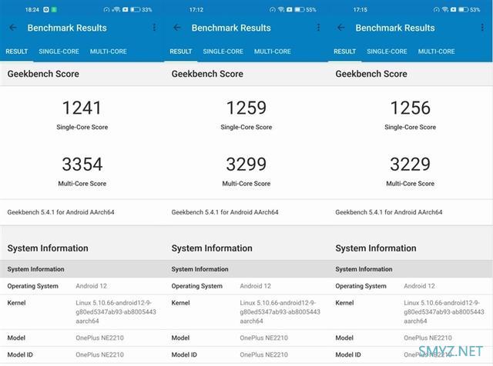Image resolution: width=493 pixels, height=366 pixels.
Task: Tap Geekbench 5.4.1 version line under score 3354
Action: click(x=61, y=212)
